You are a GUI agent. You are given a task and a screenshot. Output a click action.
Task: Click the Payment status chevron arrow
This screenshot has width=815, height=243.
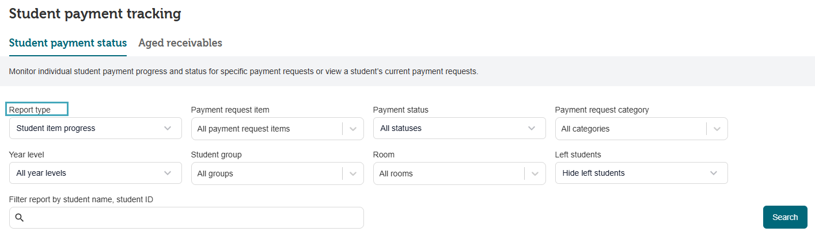coord(532,128)
